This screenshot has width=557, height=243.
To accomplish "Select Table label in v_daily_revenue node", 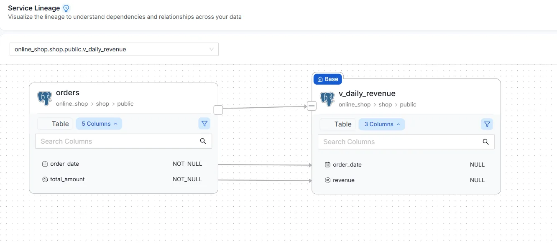I will point(343,124).
